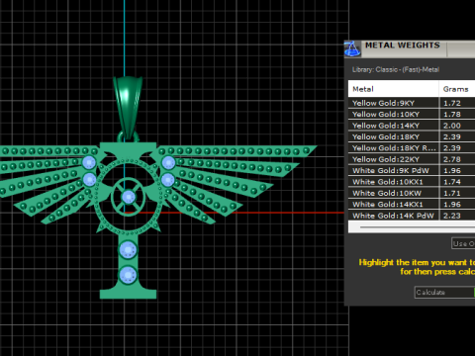The width and height of the screenshot is (475, 356).
Task: Select the Metal Weights tab title
Action: click(x=403, y=45)
